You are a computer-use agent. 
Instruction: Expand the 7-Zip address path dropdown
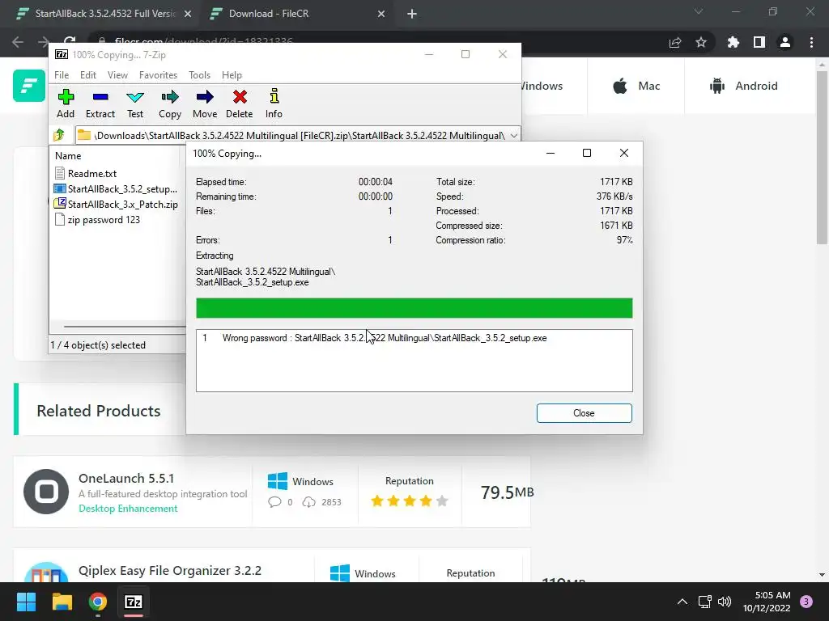(x=513, y=136)
